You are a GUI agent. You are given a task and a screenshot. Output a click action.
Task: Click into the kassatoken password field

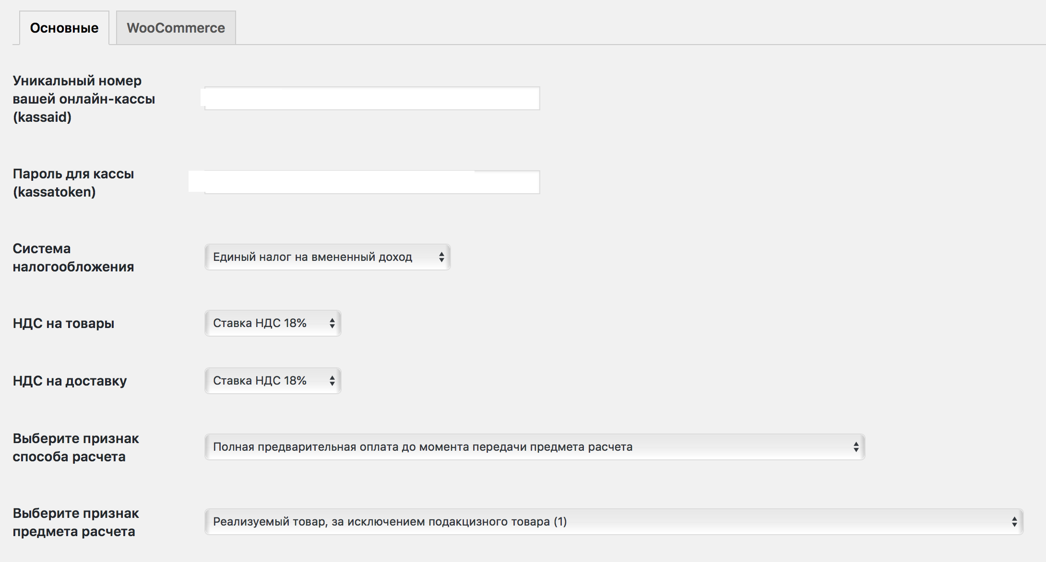pyautogui.click(x=372, y=182)
